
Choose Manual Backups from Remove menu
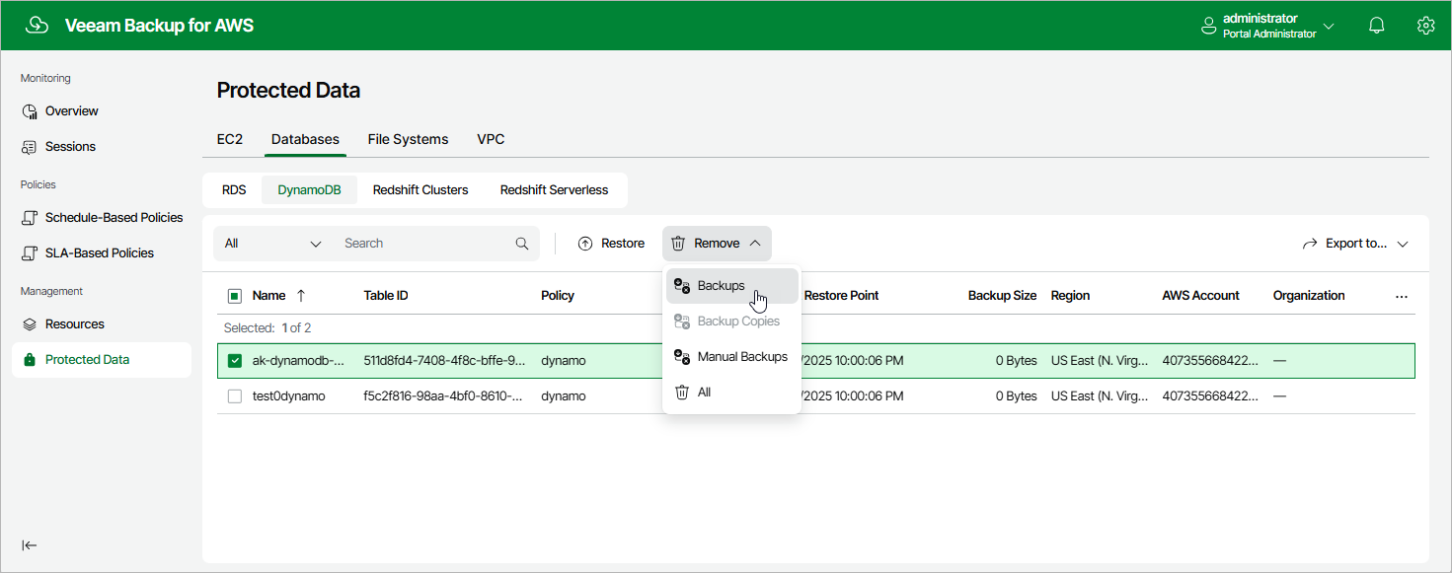tap(731, 357)
